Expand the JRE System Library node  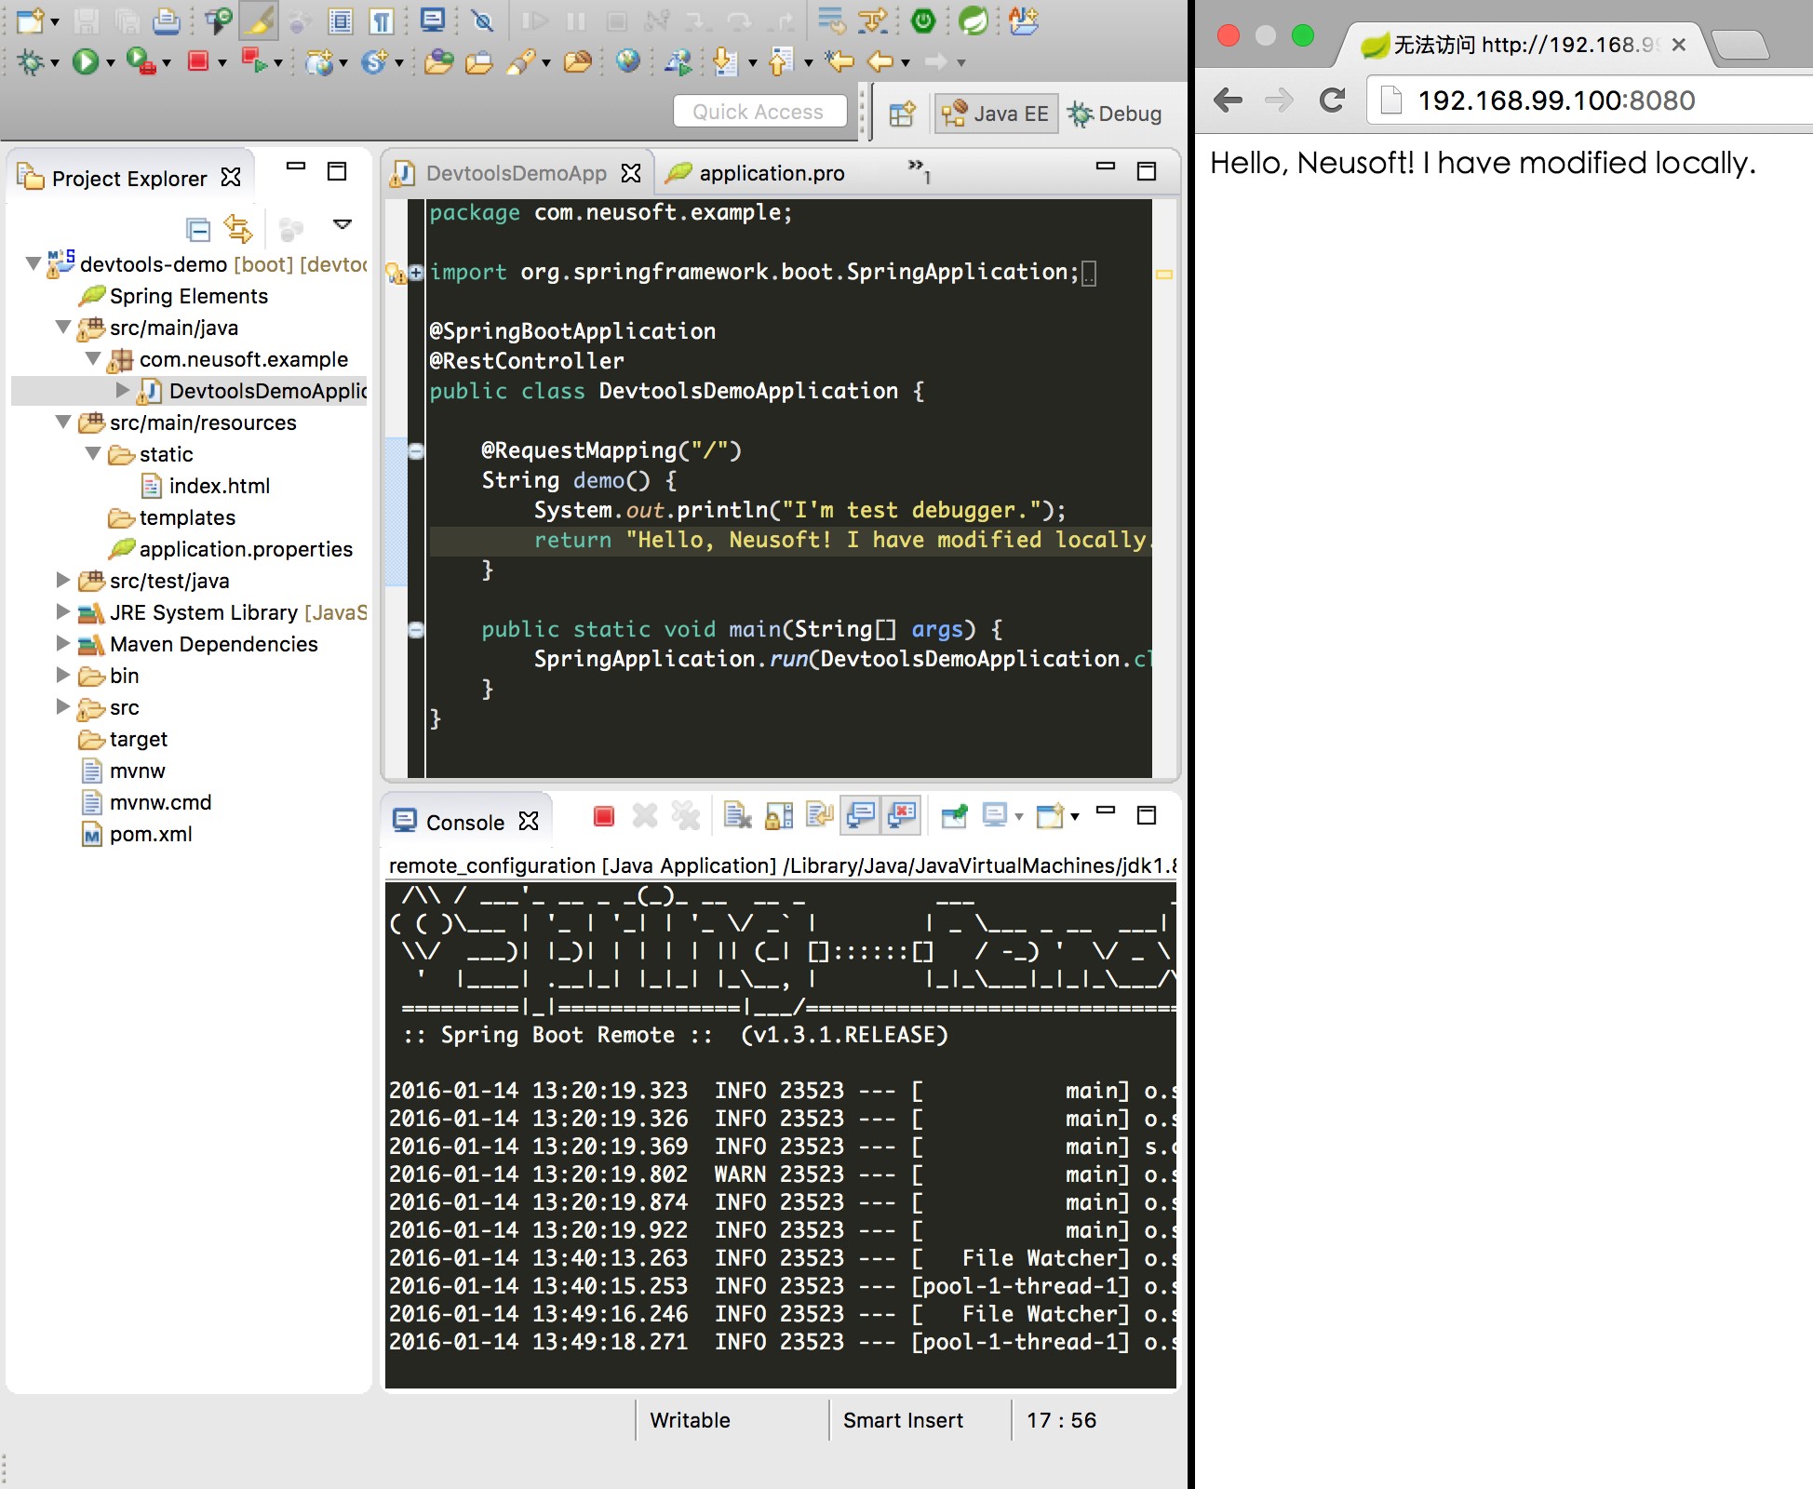[x=63, y=611]
